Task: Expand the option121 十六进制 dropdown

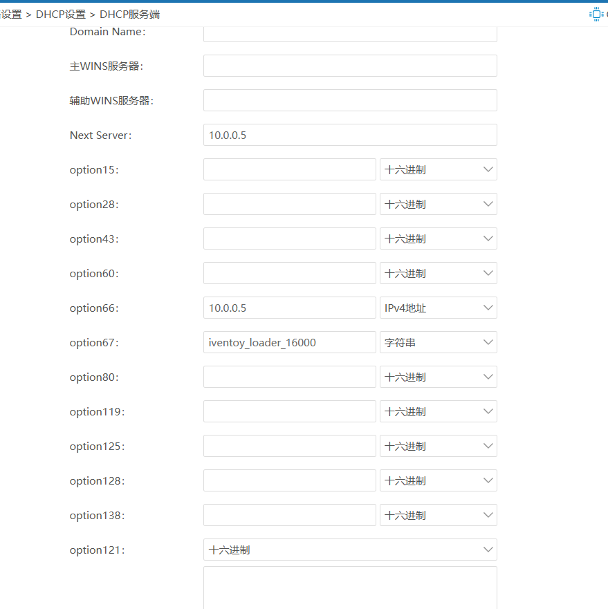Action: coord(350,550)
